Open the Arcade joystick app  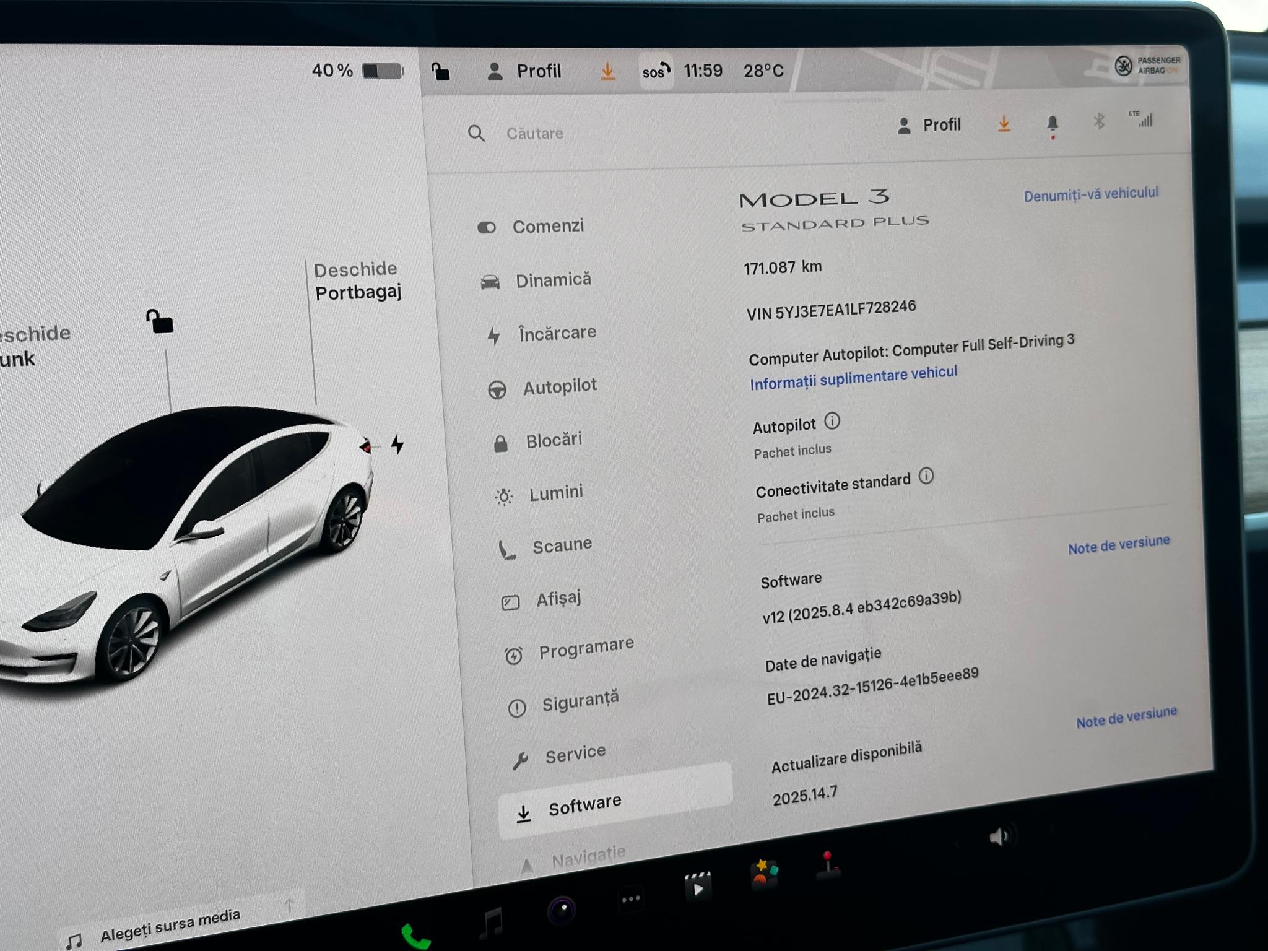pyautogui.click(x=828, y=865)
